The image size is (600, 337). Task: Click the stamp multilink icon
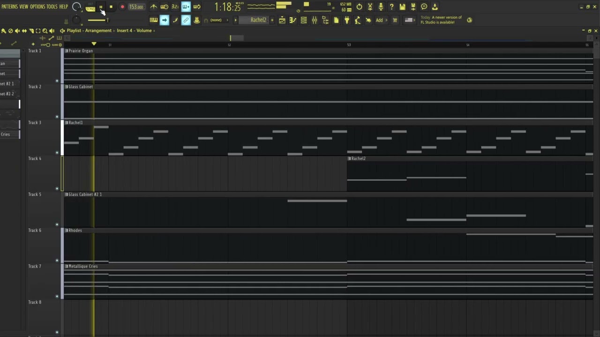[197, 20]
